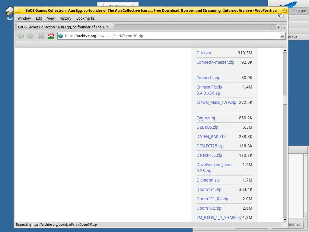Click the yellow close box of WebPositive
The height and width of the screenshot is (232, 309).
coord(18,10)
